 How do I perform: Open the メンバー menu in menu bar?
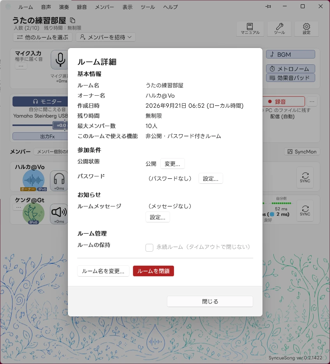click(x=105, y=7)
